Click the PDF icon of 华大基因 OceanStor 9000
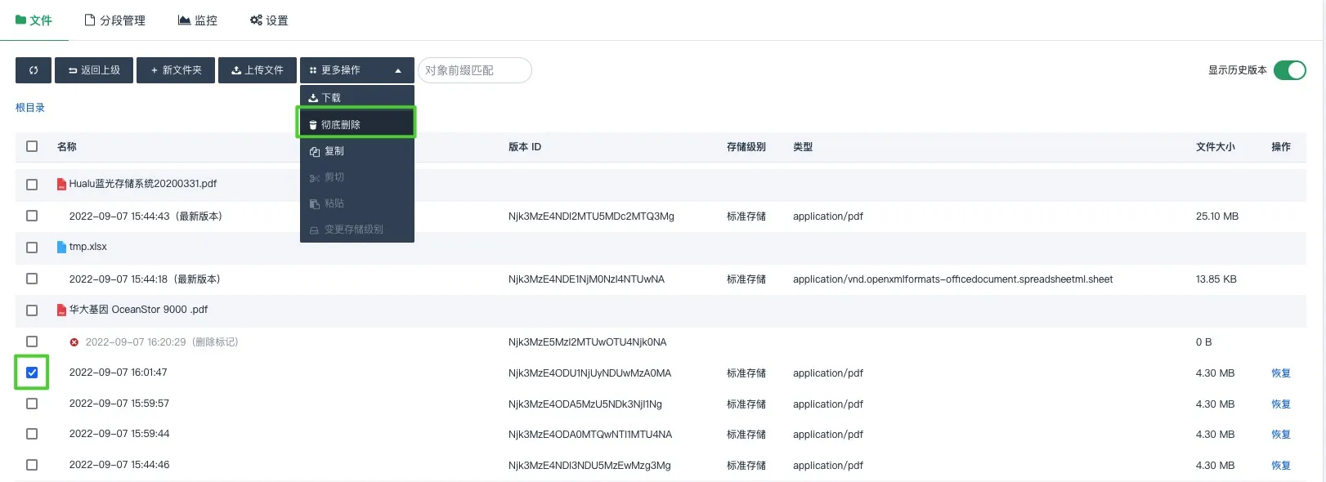This screenshot has width=1326, height=482. click(x=61, y=310)
